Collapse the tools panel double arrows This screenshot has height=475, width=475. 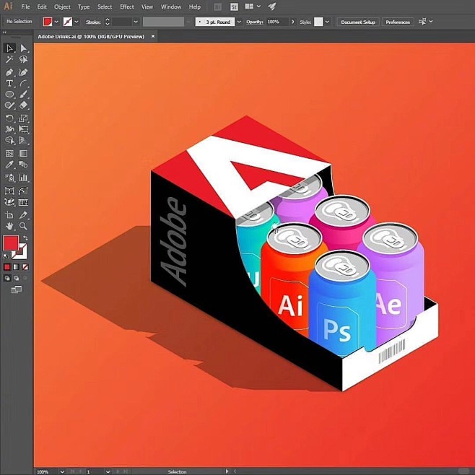coord(4,32)
